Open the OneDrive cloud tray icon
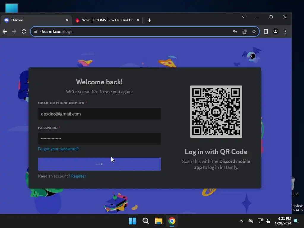 [251, 221]
